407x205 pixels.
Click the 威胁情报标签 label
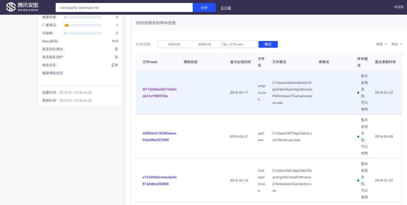53,73
